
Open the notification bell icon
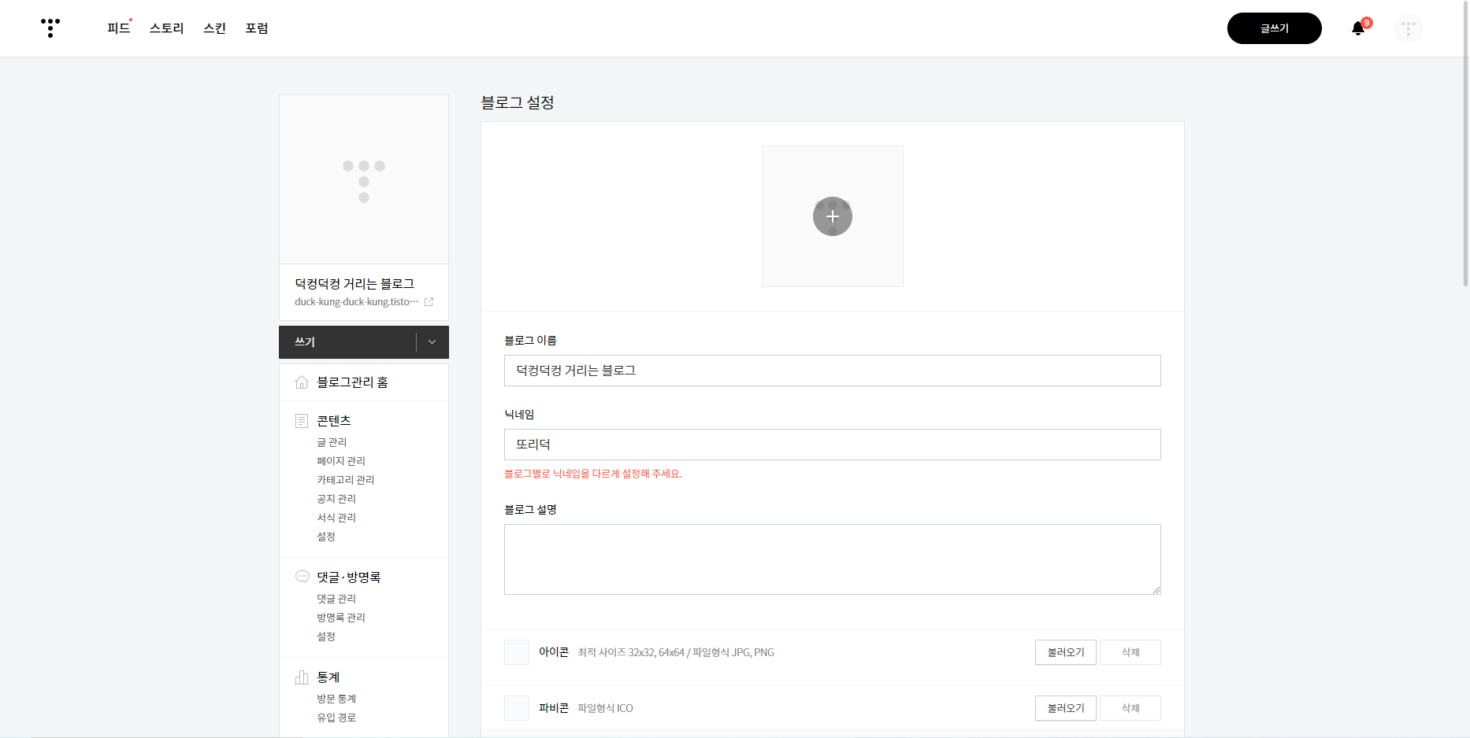[1357, 28]
